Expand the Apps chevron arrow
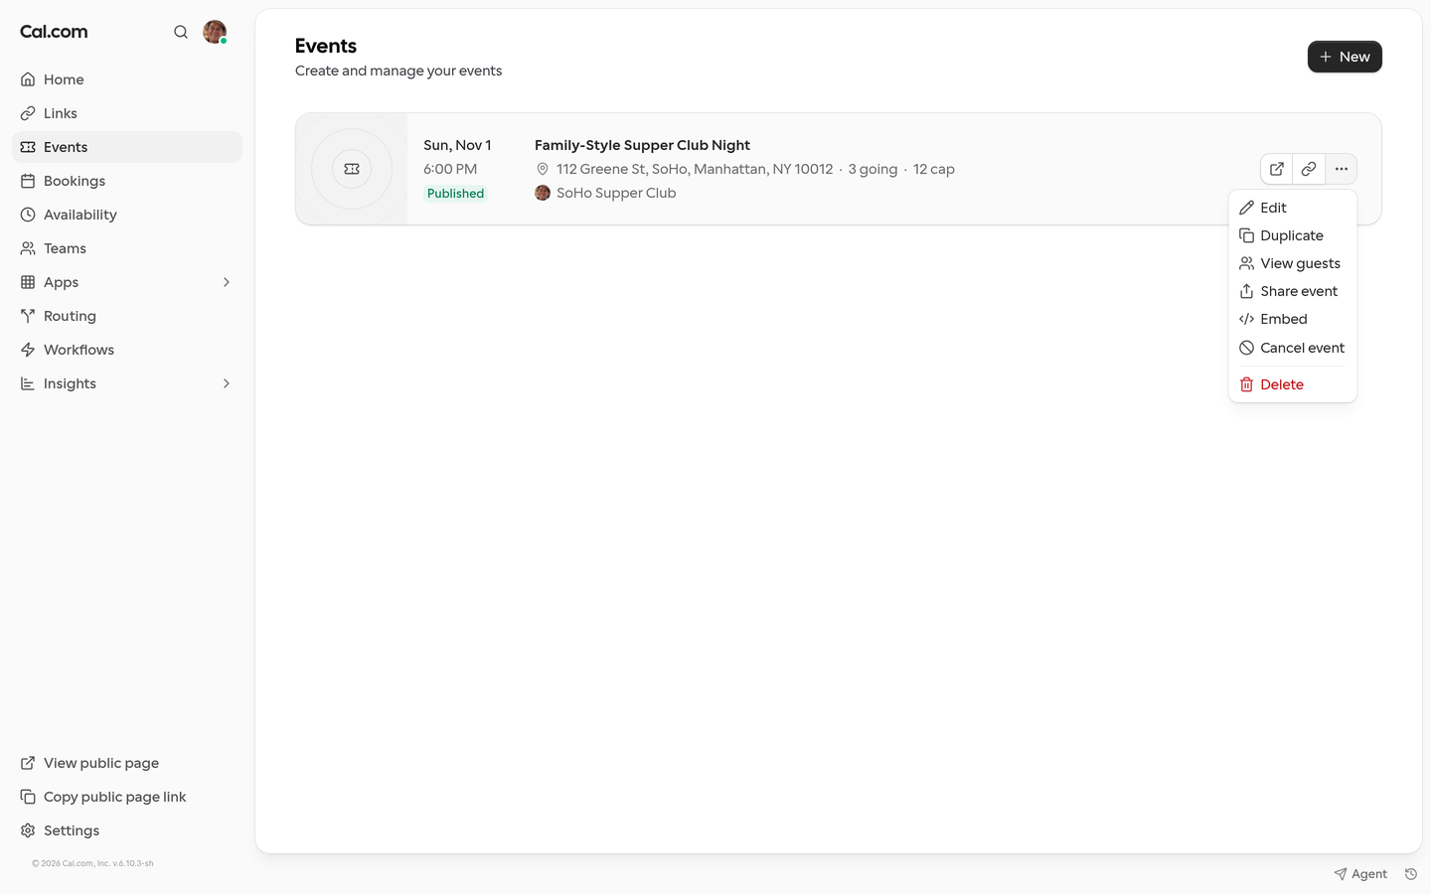 click(227, 282)
